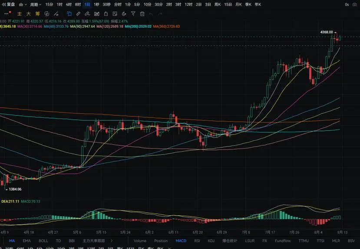Viewport: 360px width, 249px height.
Task: Toggle the MA main indicator
Action: (x=12, y=241)
